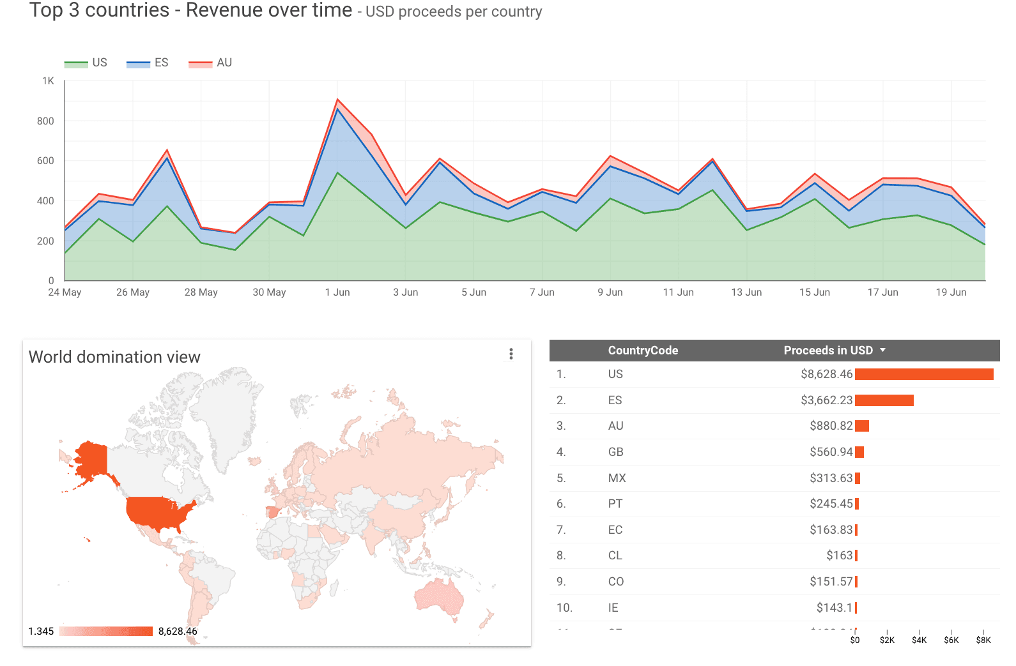Click the $560.94 proceeds value
The width and height of the screenshot is (1016, 666).
click(x=831, y=452)
